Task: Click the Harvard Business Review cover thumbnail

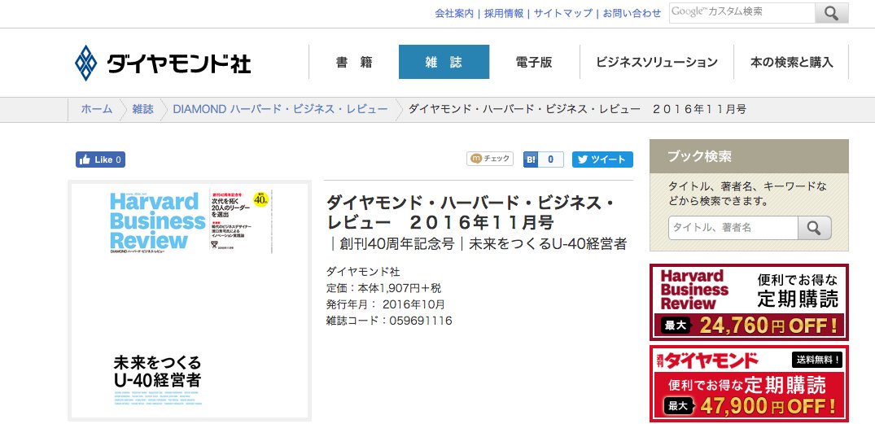Action: (190, 301)
